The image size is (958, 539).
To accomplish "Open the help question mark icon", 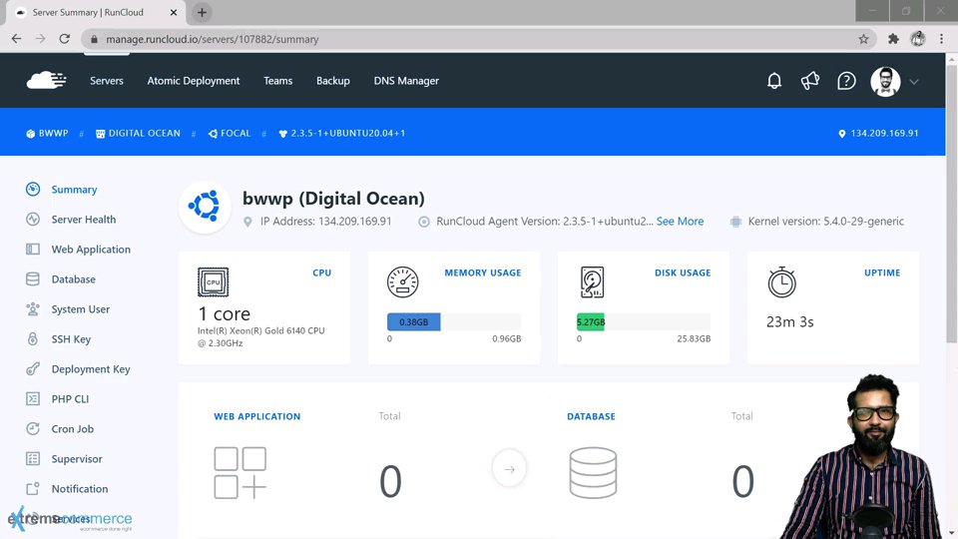I will [846, 81].
